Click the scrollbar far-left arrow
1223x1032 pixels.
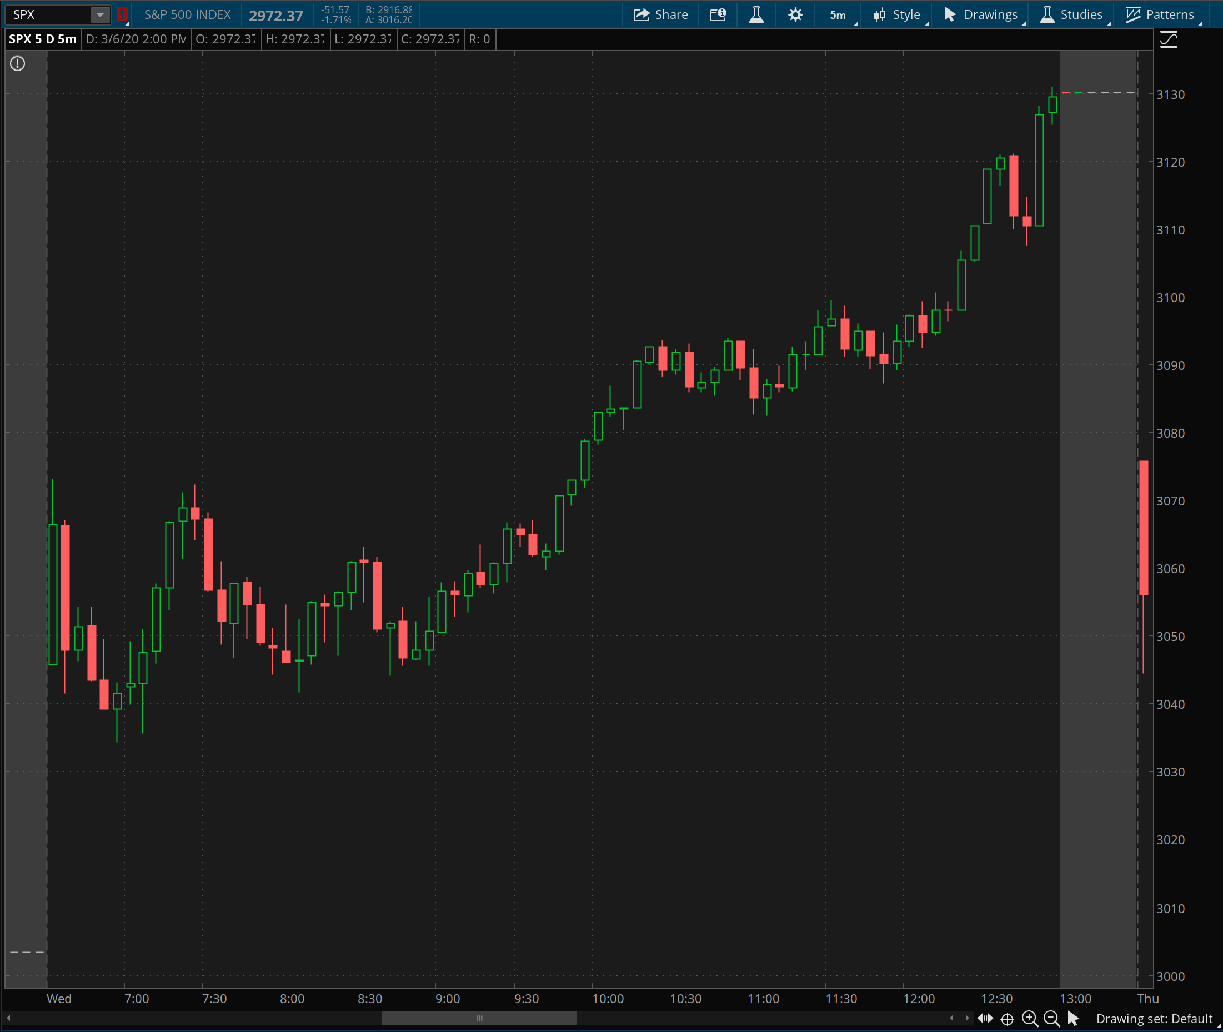8,1019
